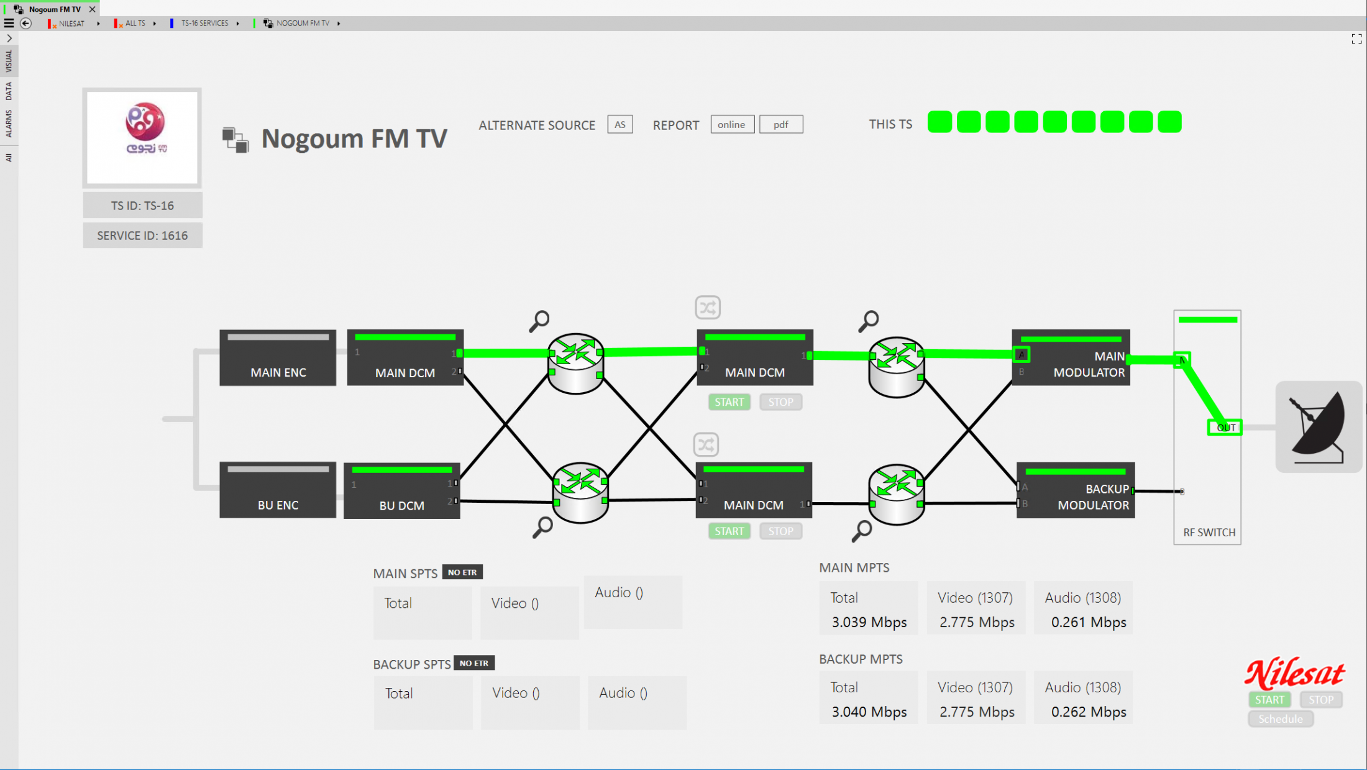Select input A on MAIN MODULATOR
Image resolution: width=1367 pixels, height=770 pixels.
point(1022,355)
